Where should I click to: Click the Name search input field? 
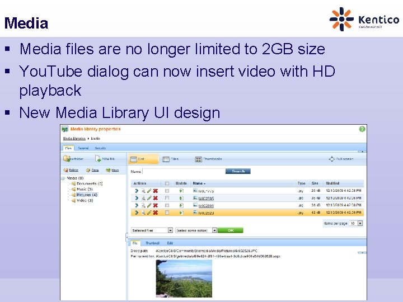pos(184,171)
